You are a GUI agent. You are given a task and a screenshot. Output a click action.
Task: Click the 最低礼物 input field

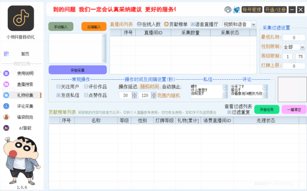click(294, 37)
